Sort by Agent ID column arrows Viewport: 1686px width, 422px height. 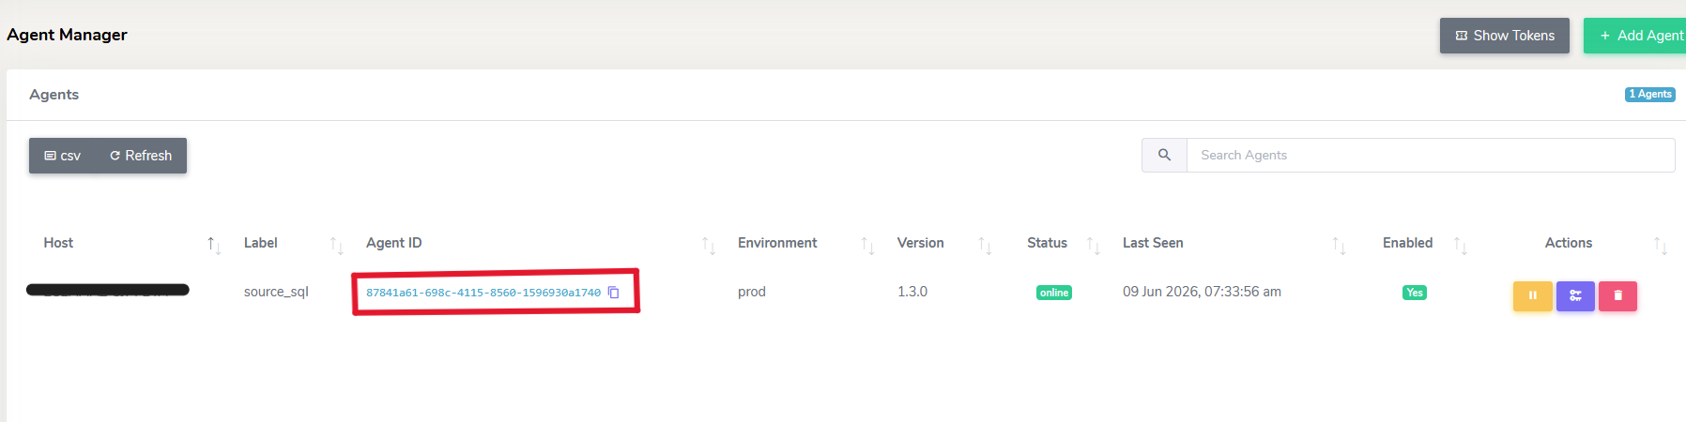tap(709, 245)
